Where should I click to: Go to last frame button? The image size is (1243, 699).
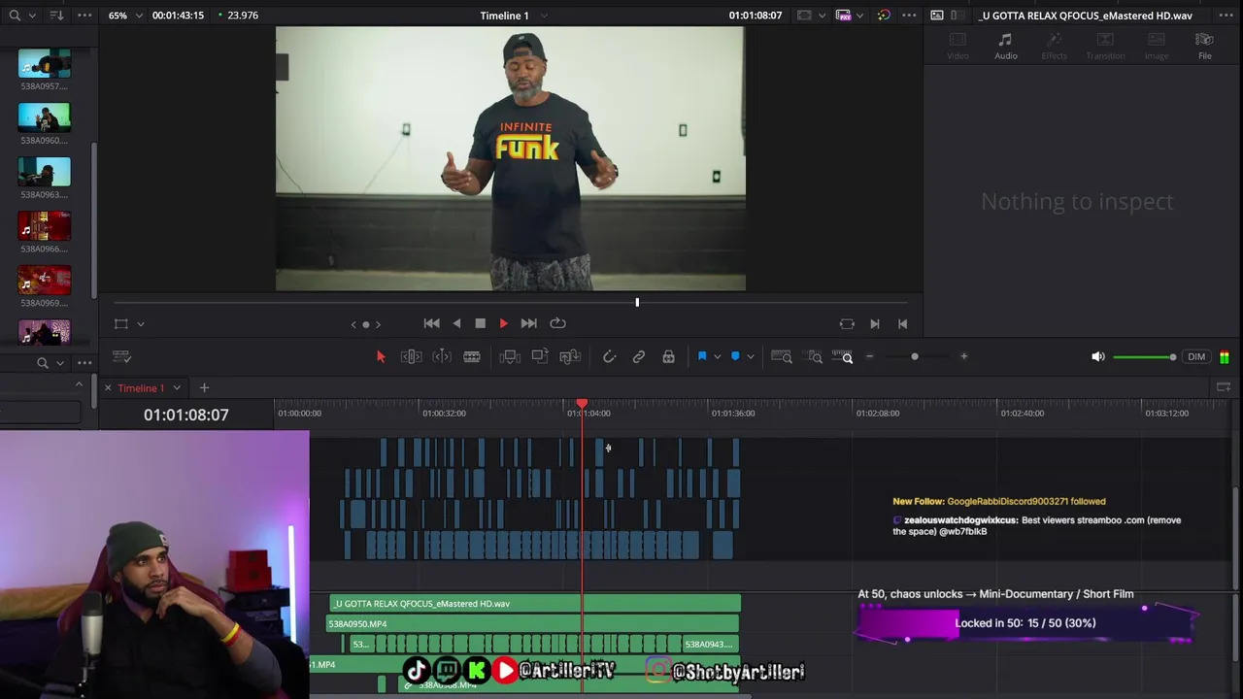tap(528, 323)
